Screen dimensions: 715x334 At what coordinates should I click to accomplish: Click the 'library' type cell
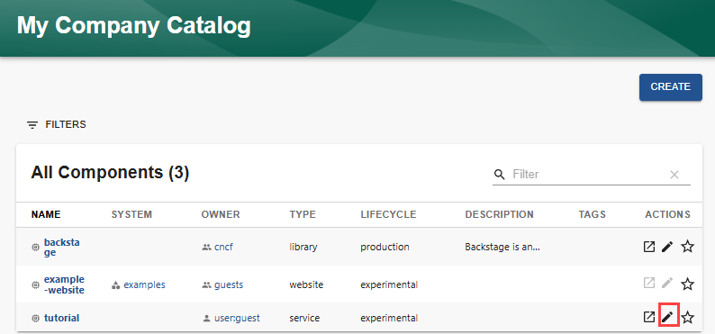click(303, 247)
